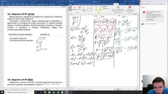The image size is (168, 94).
Task: Click the Windows taskbar search box
Action: 19,92
